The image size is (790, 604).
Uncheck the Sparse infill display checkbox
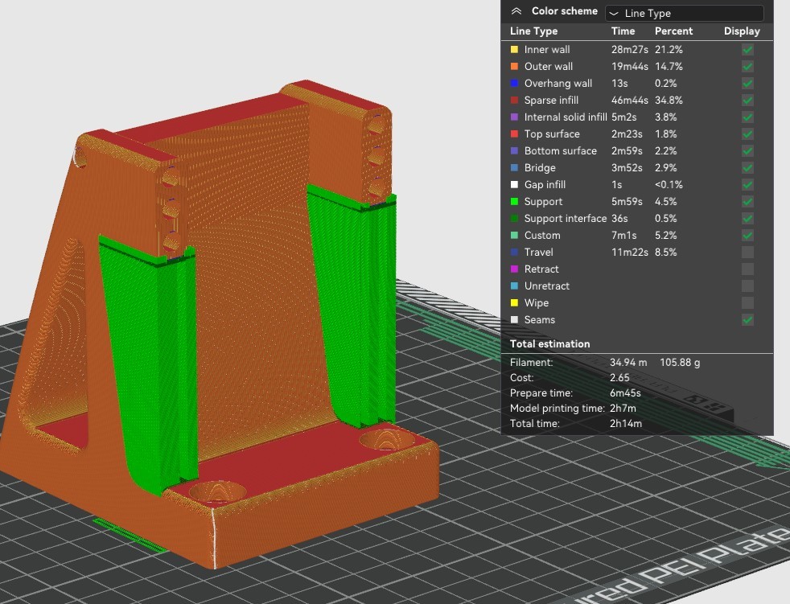click(747, 101)
